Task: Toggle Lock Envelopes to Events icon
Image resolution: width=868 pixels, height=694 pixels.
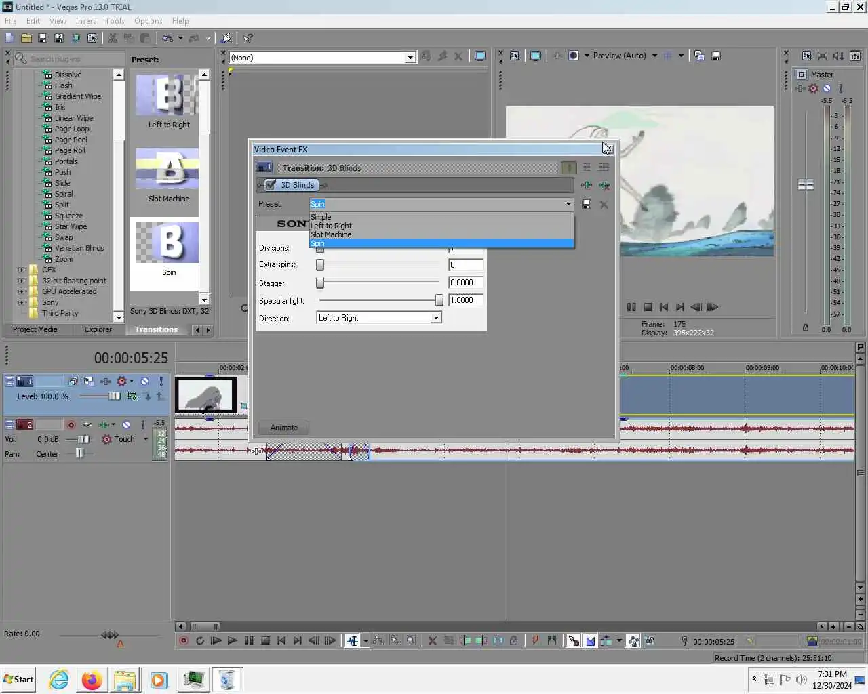Action: (633, 640)
